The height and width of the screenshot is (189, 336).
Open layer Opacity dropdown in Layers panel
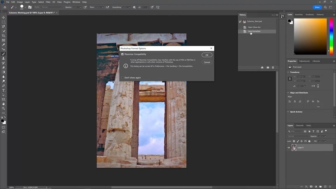click(x=325, y=136)
